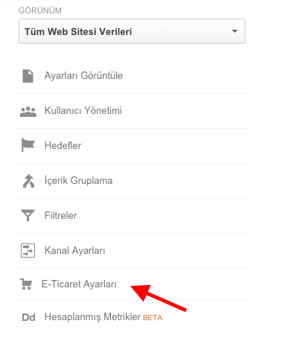282x341 pixels.
Task: Click the dropdown arrow of view selector
Action: coord(234,31)
